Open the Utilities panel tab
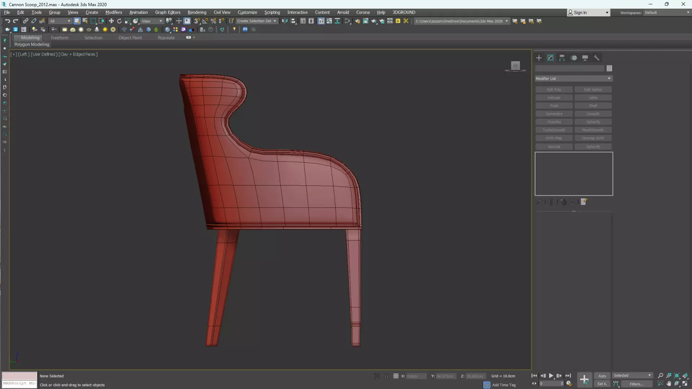Image resolution: width=692 pixels, height=389 pixels. coord(596,58)
